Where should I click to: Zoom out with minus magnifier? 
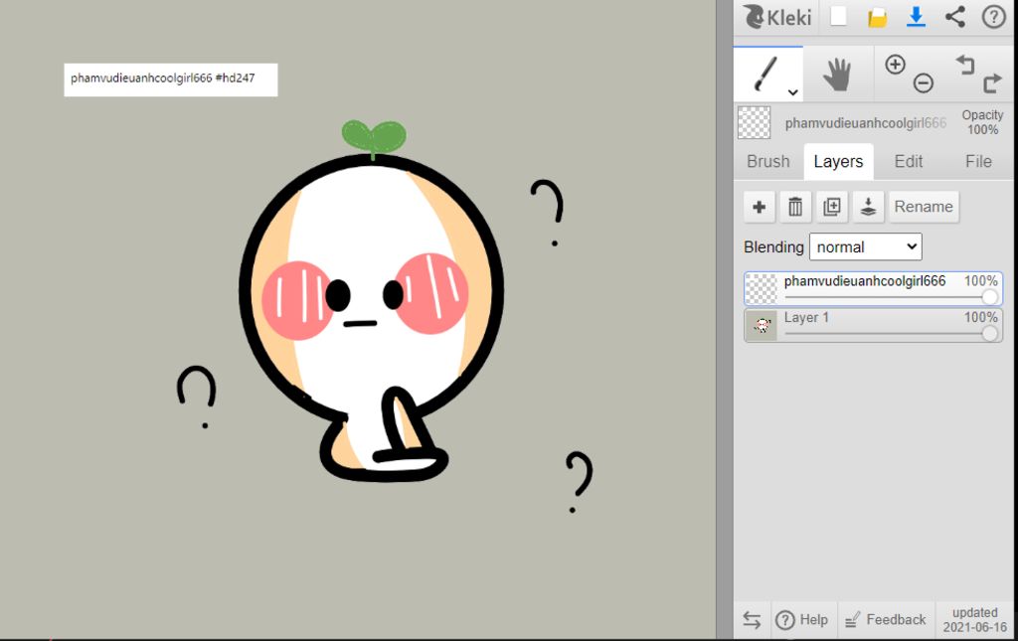point(924,83)
